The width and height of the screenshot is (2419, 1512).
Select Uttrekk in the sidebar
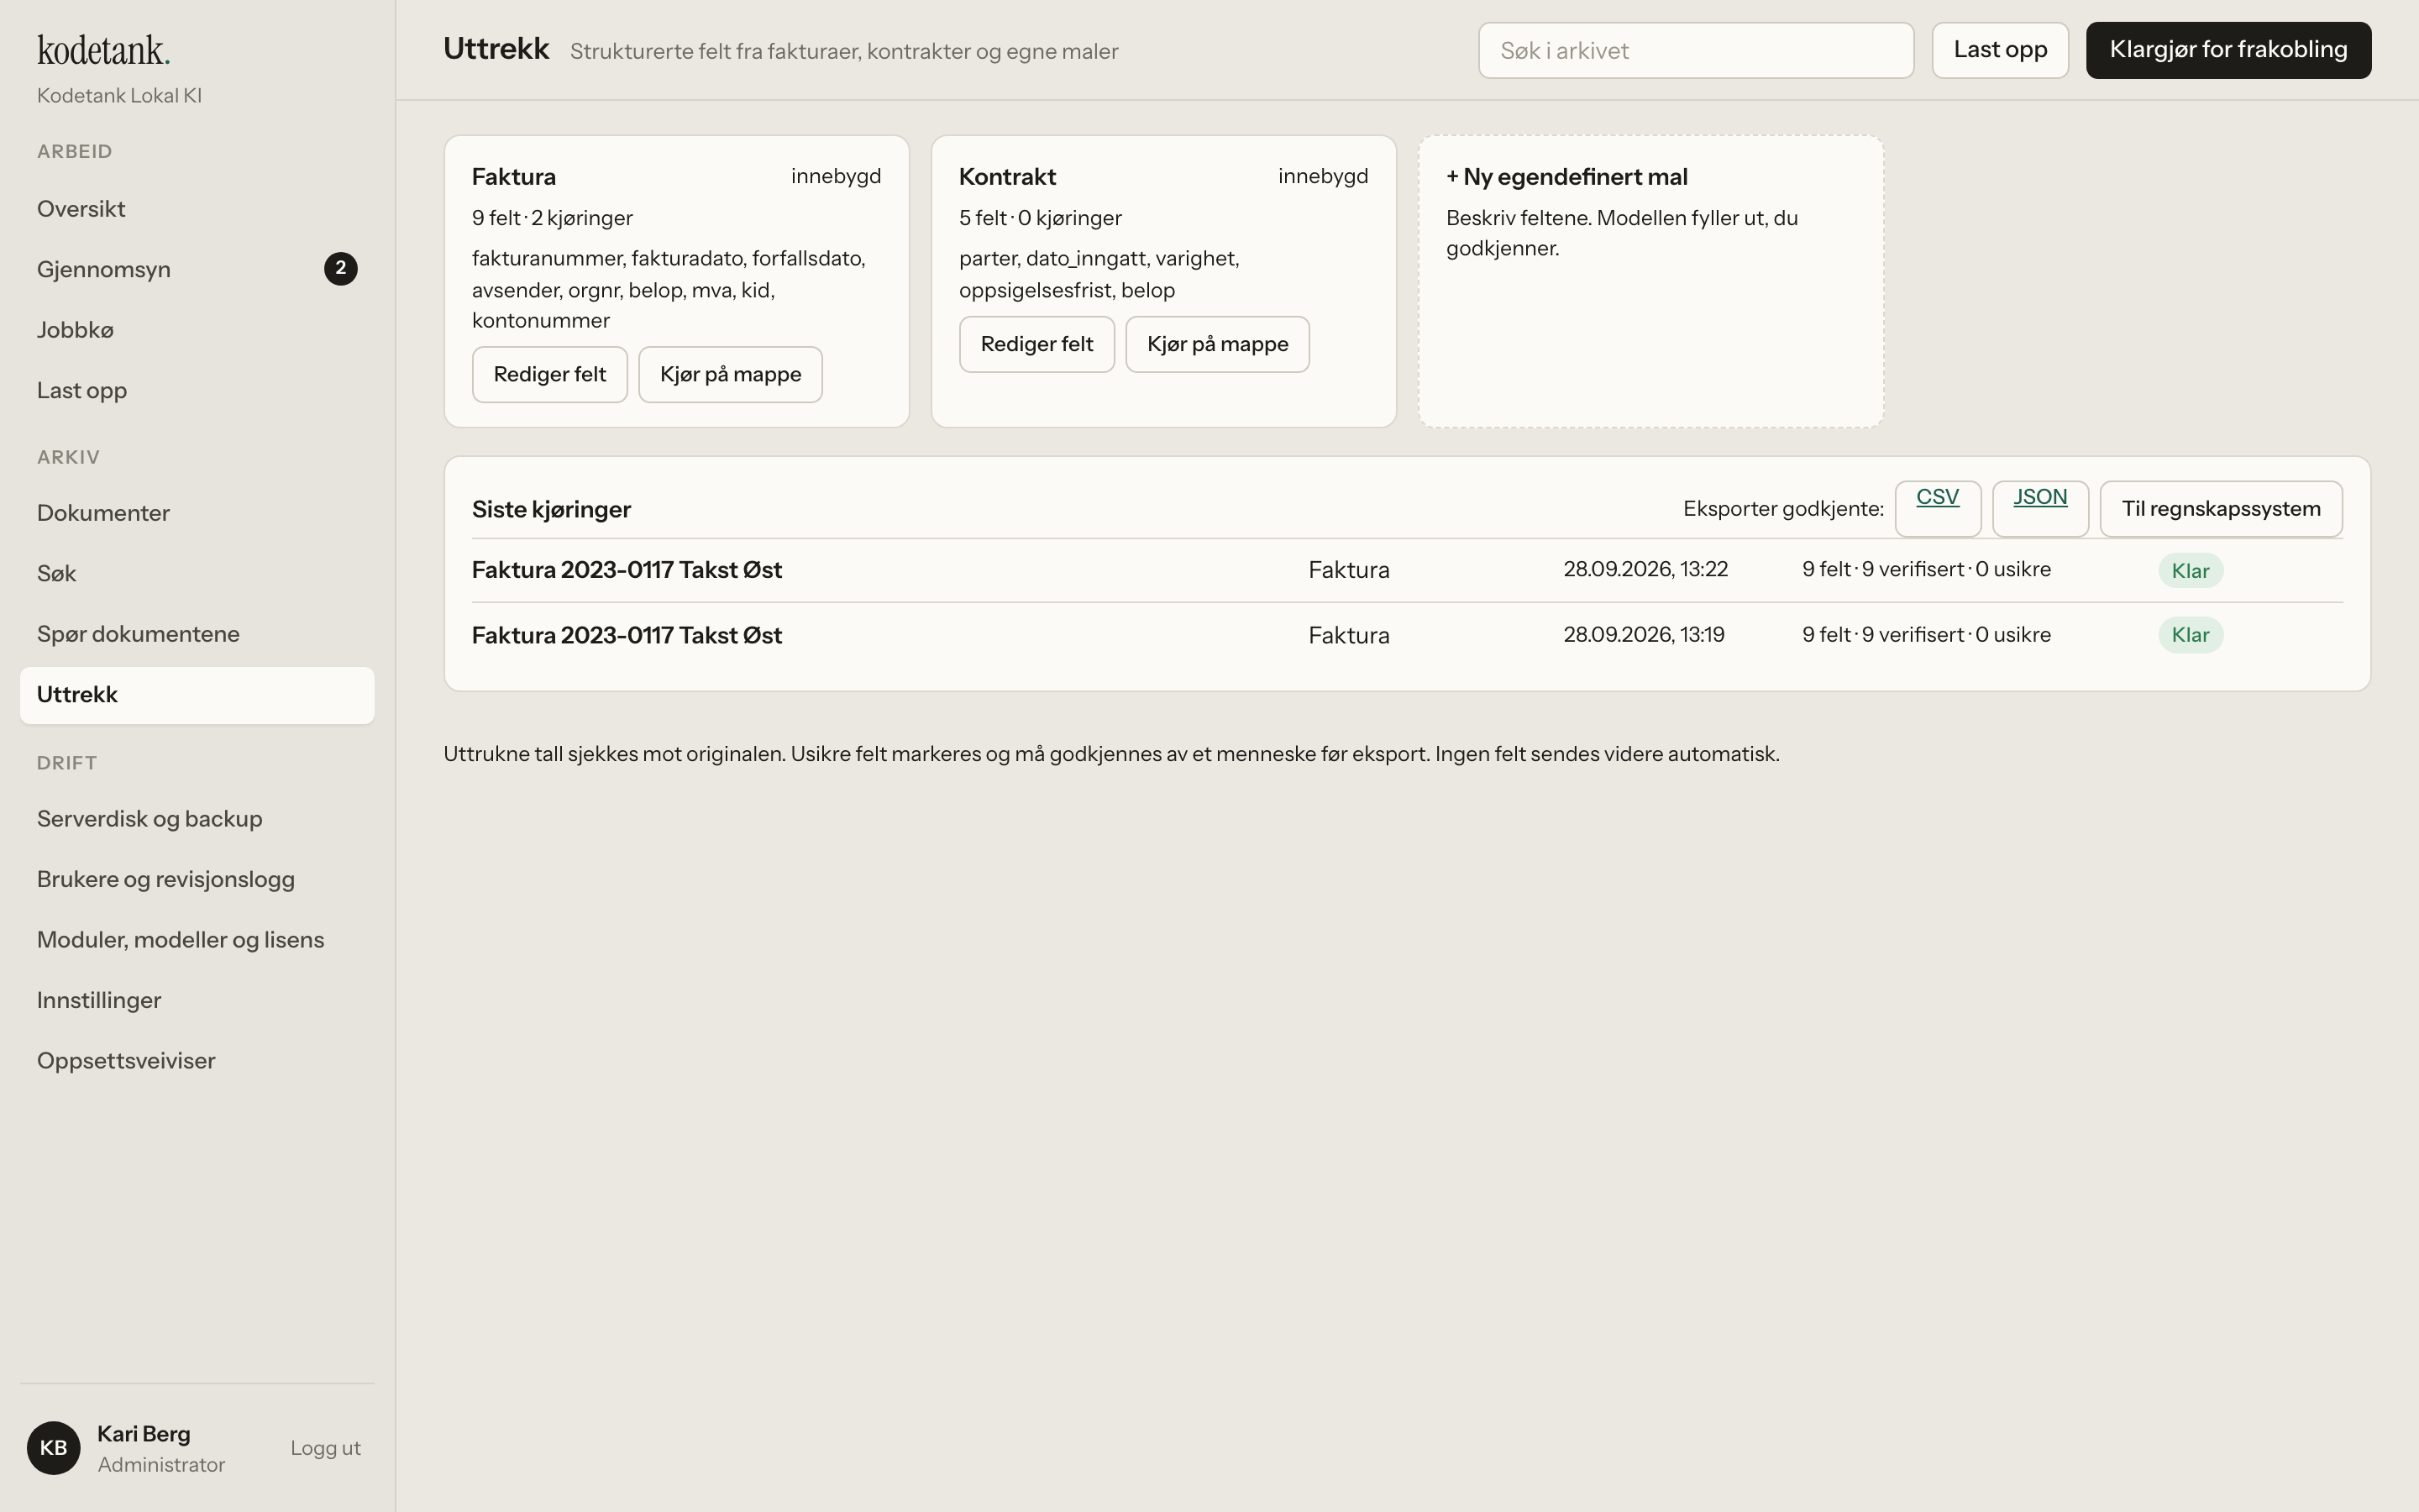pyautogui.click(x=197, y=695)
